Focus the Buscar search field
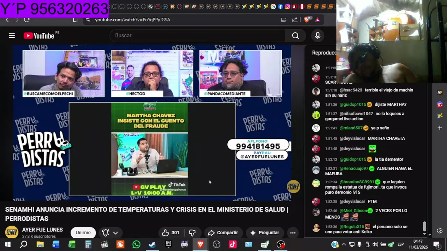447x251 pixels. pos(198,36)
